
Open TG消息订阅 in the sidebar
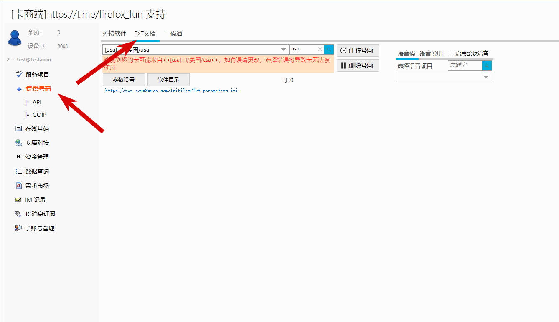pos(40,214)
